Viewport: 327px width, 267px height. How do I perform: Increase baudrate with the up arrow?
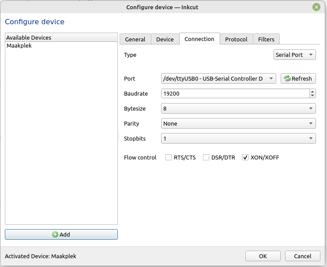point(312,91)
